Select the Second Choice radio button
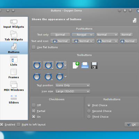139x139 pixels. pos(89,111)
